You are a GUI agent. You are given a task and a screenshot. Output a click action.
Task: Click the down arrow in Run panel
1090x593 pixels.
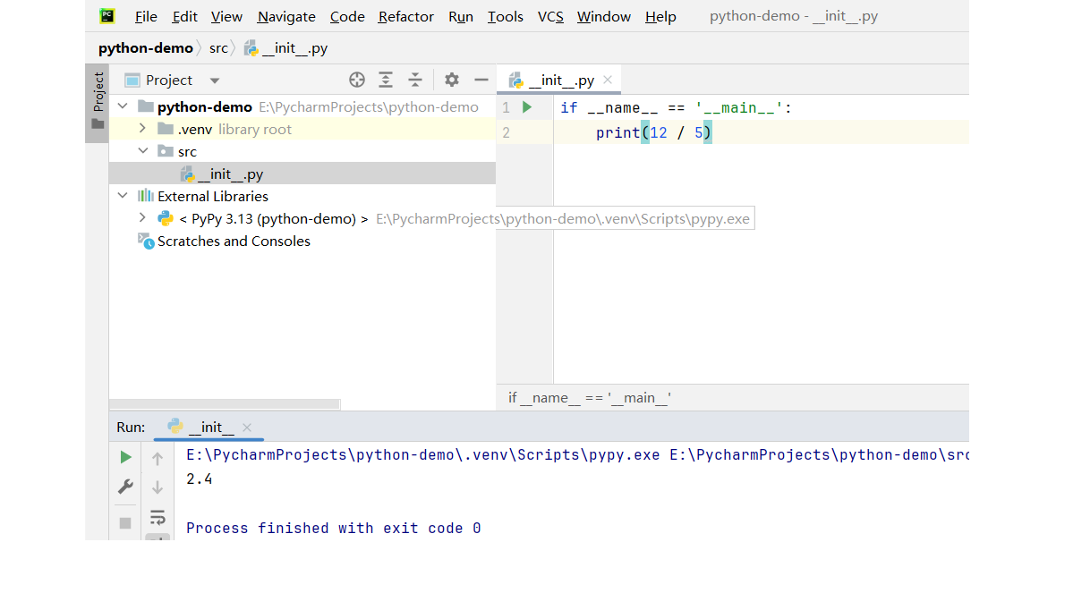click(158, 487)
